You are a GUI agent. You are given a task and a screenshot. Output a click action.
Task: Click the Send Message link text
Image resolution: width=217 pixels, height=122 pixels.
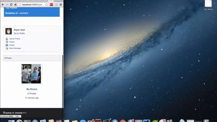15,48
